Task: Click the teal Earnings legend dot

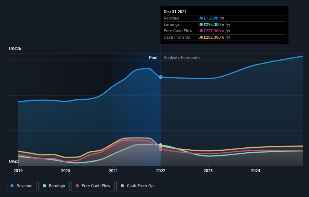Action: [44, 186]
